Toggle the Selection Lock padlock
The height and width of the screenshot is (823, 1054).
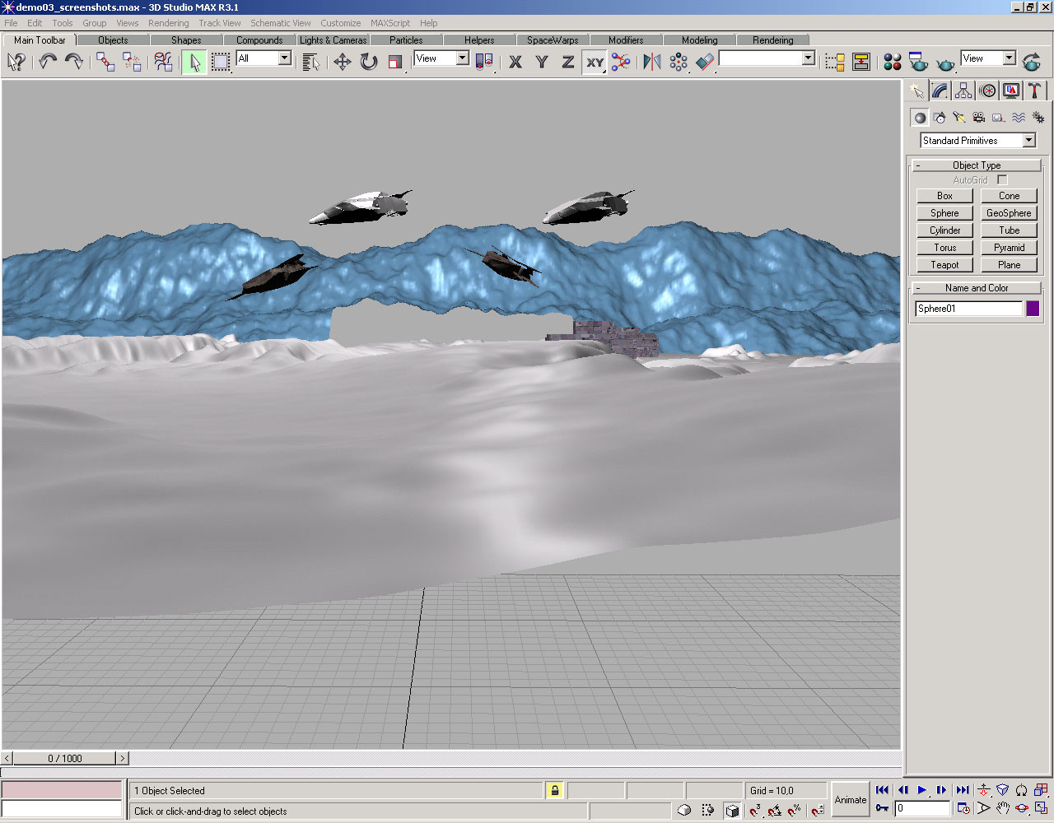(x=555, y=791)
